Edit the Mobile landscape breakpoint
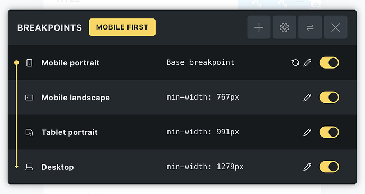This screenshot has width=365, height=194. (x=307, y=98)
